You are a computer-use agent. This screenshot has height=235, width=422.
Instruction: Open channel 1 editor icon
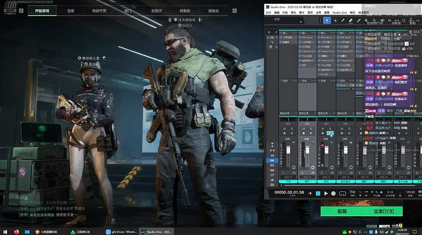point(294,167)
